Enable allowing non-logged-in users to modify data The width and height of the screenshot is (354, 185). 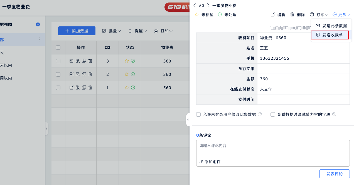pos(198,114)
